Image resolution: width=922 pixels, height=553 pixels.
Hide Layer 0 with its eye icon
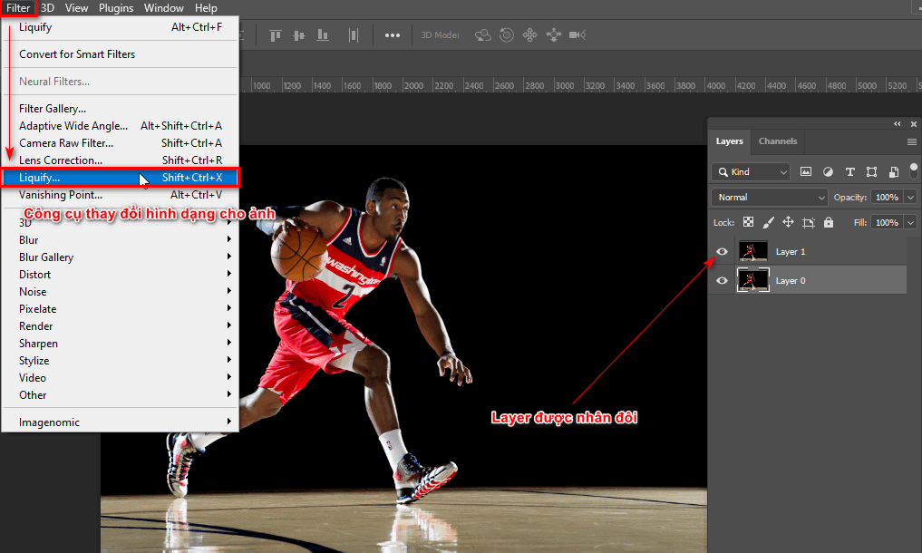tap(722, 280)
